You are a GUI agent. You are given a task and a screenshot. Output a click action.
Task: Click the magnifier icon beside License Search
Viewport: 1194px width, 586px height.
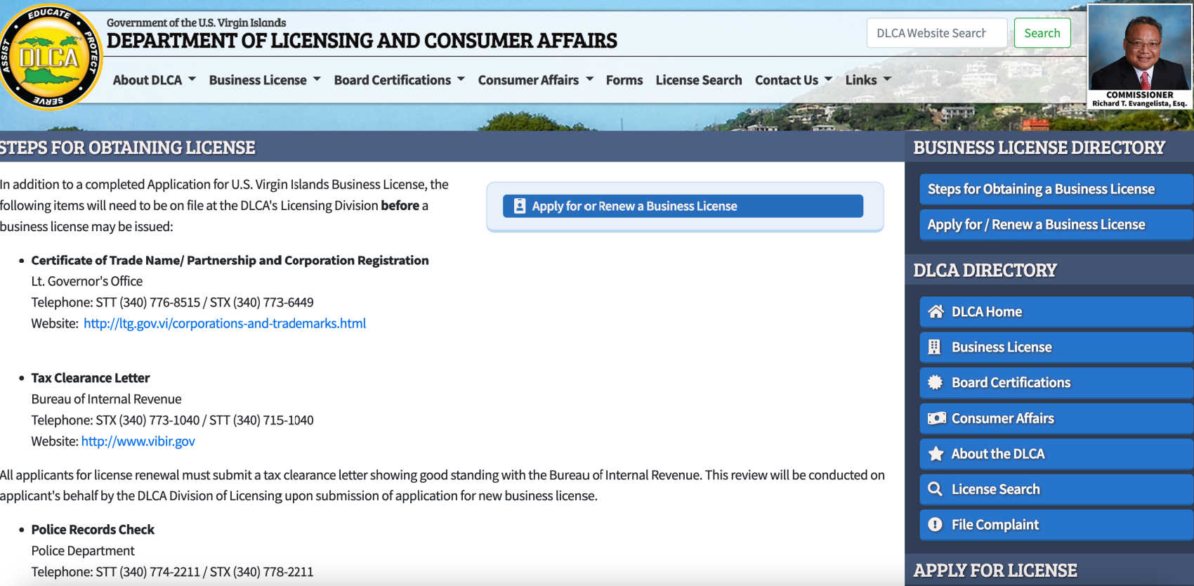[935, 489]
